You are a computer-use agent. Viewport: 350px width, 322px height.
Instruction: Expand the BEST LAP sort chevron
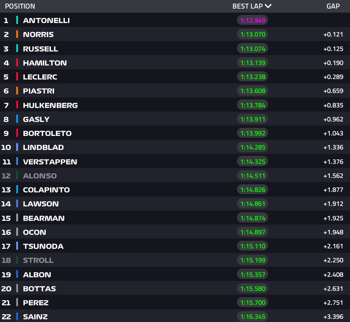[x=268, y=6]
